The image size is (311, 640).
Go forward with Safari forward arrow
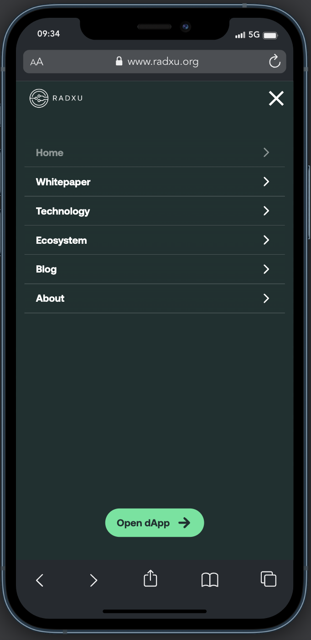point(93,580)
